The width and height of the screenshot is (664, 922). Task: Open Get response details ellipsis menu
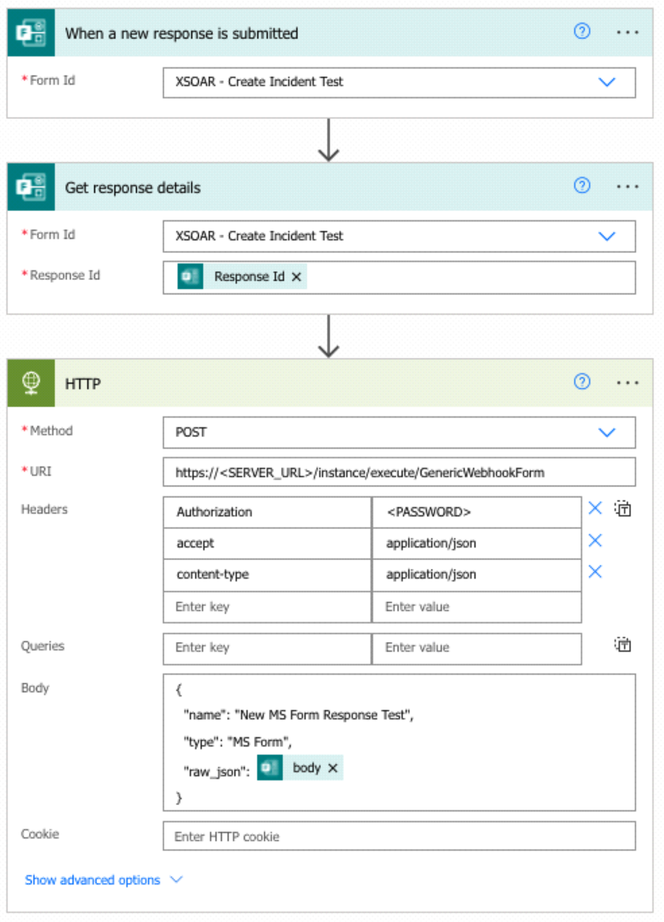tap(627, 187)
